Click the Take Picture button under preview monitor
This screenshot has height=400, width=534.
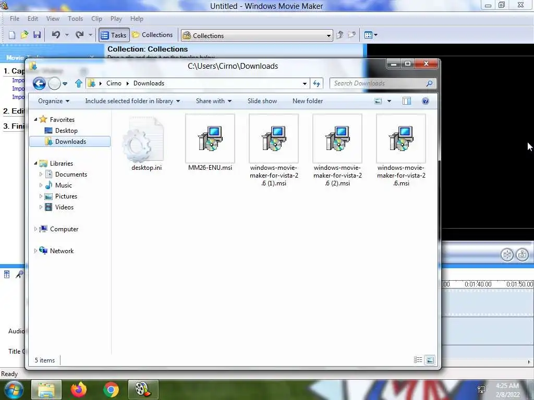tap(523, 254)
